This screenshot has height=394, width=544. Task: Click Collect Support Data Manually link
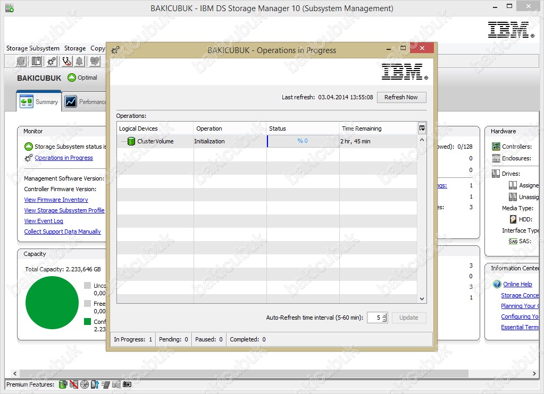pyautogui.click(x=62, y=232)
